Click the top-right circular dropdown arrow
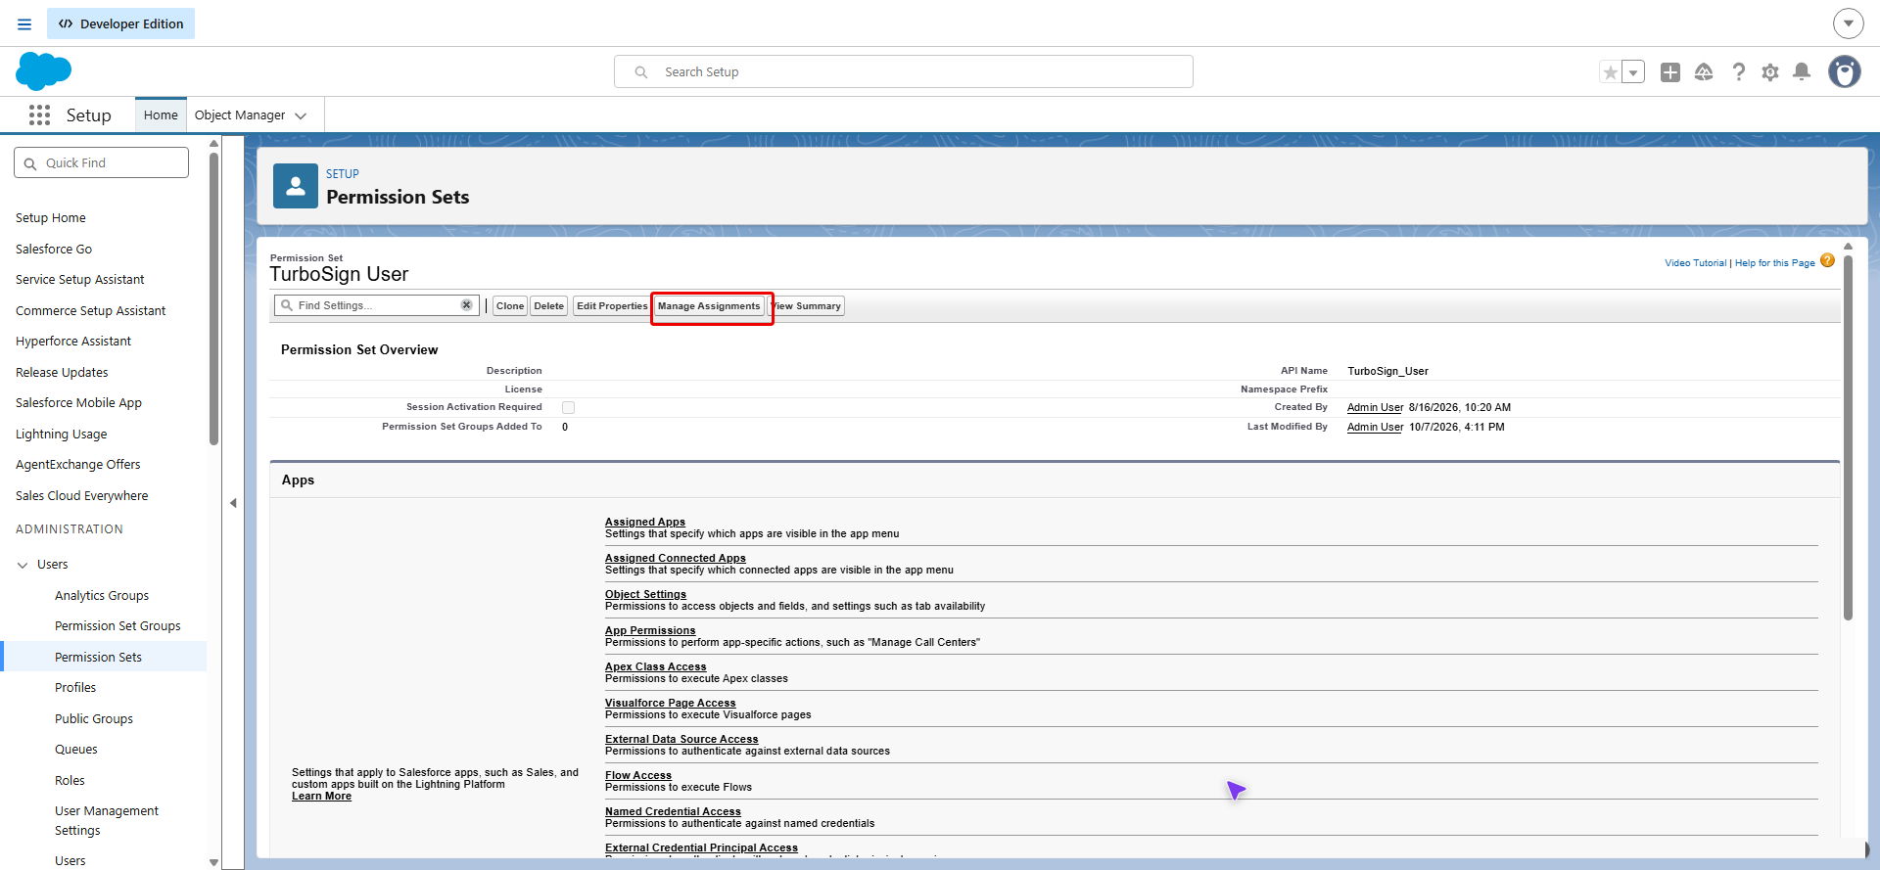 pos(1848,23)
